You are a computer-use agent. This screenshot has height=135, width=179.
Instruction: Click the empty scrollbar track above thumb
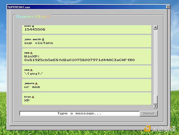(x=155, y=59)
